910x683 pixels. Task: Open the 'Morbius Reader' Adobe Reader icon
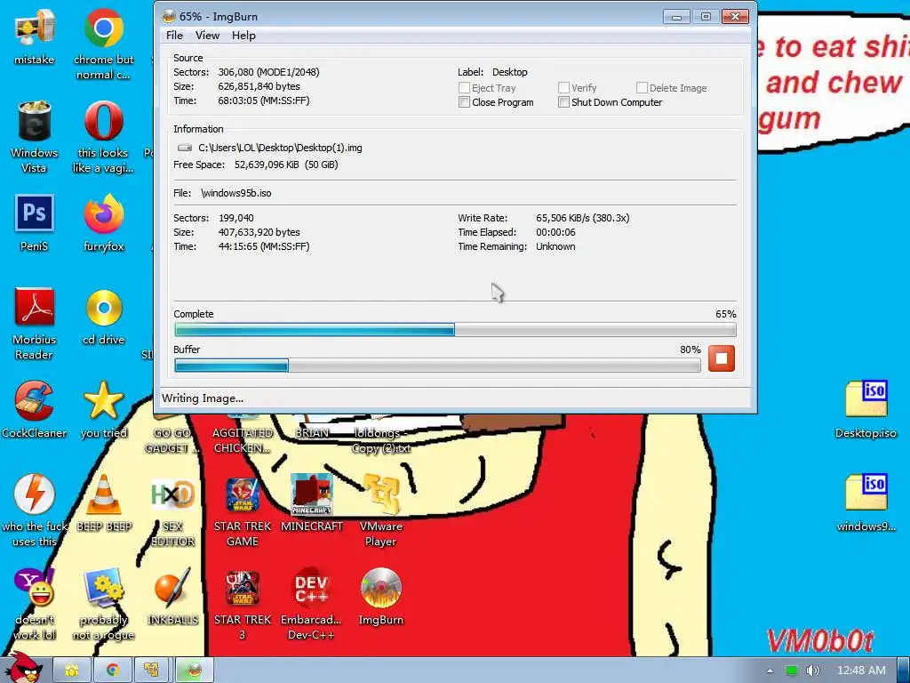(x=35, y=307)
